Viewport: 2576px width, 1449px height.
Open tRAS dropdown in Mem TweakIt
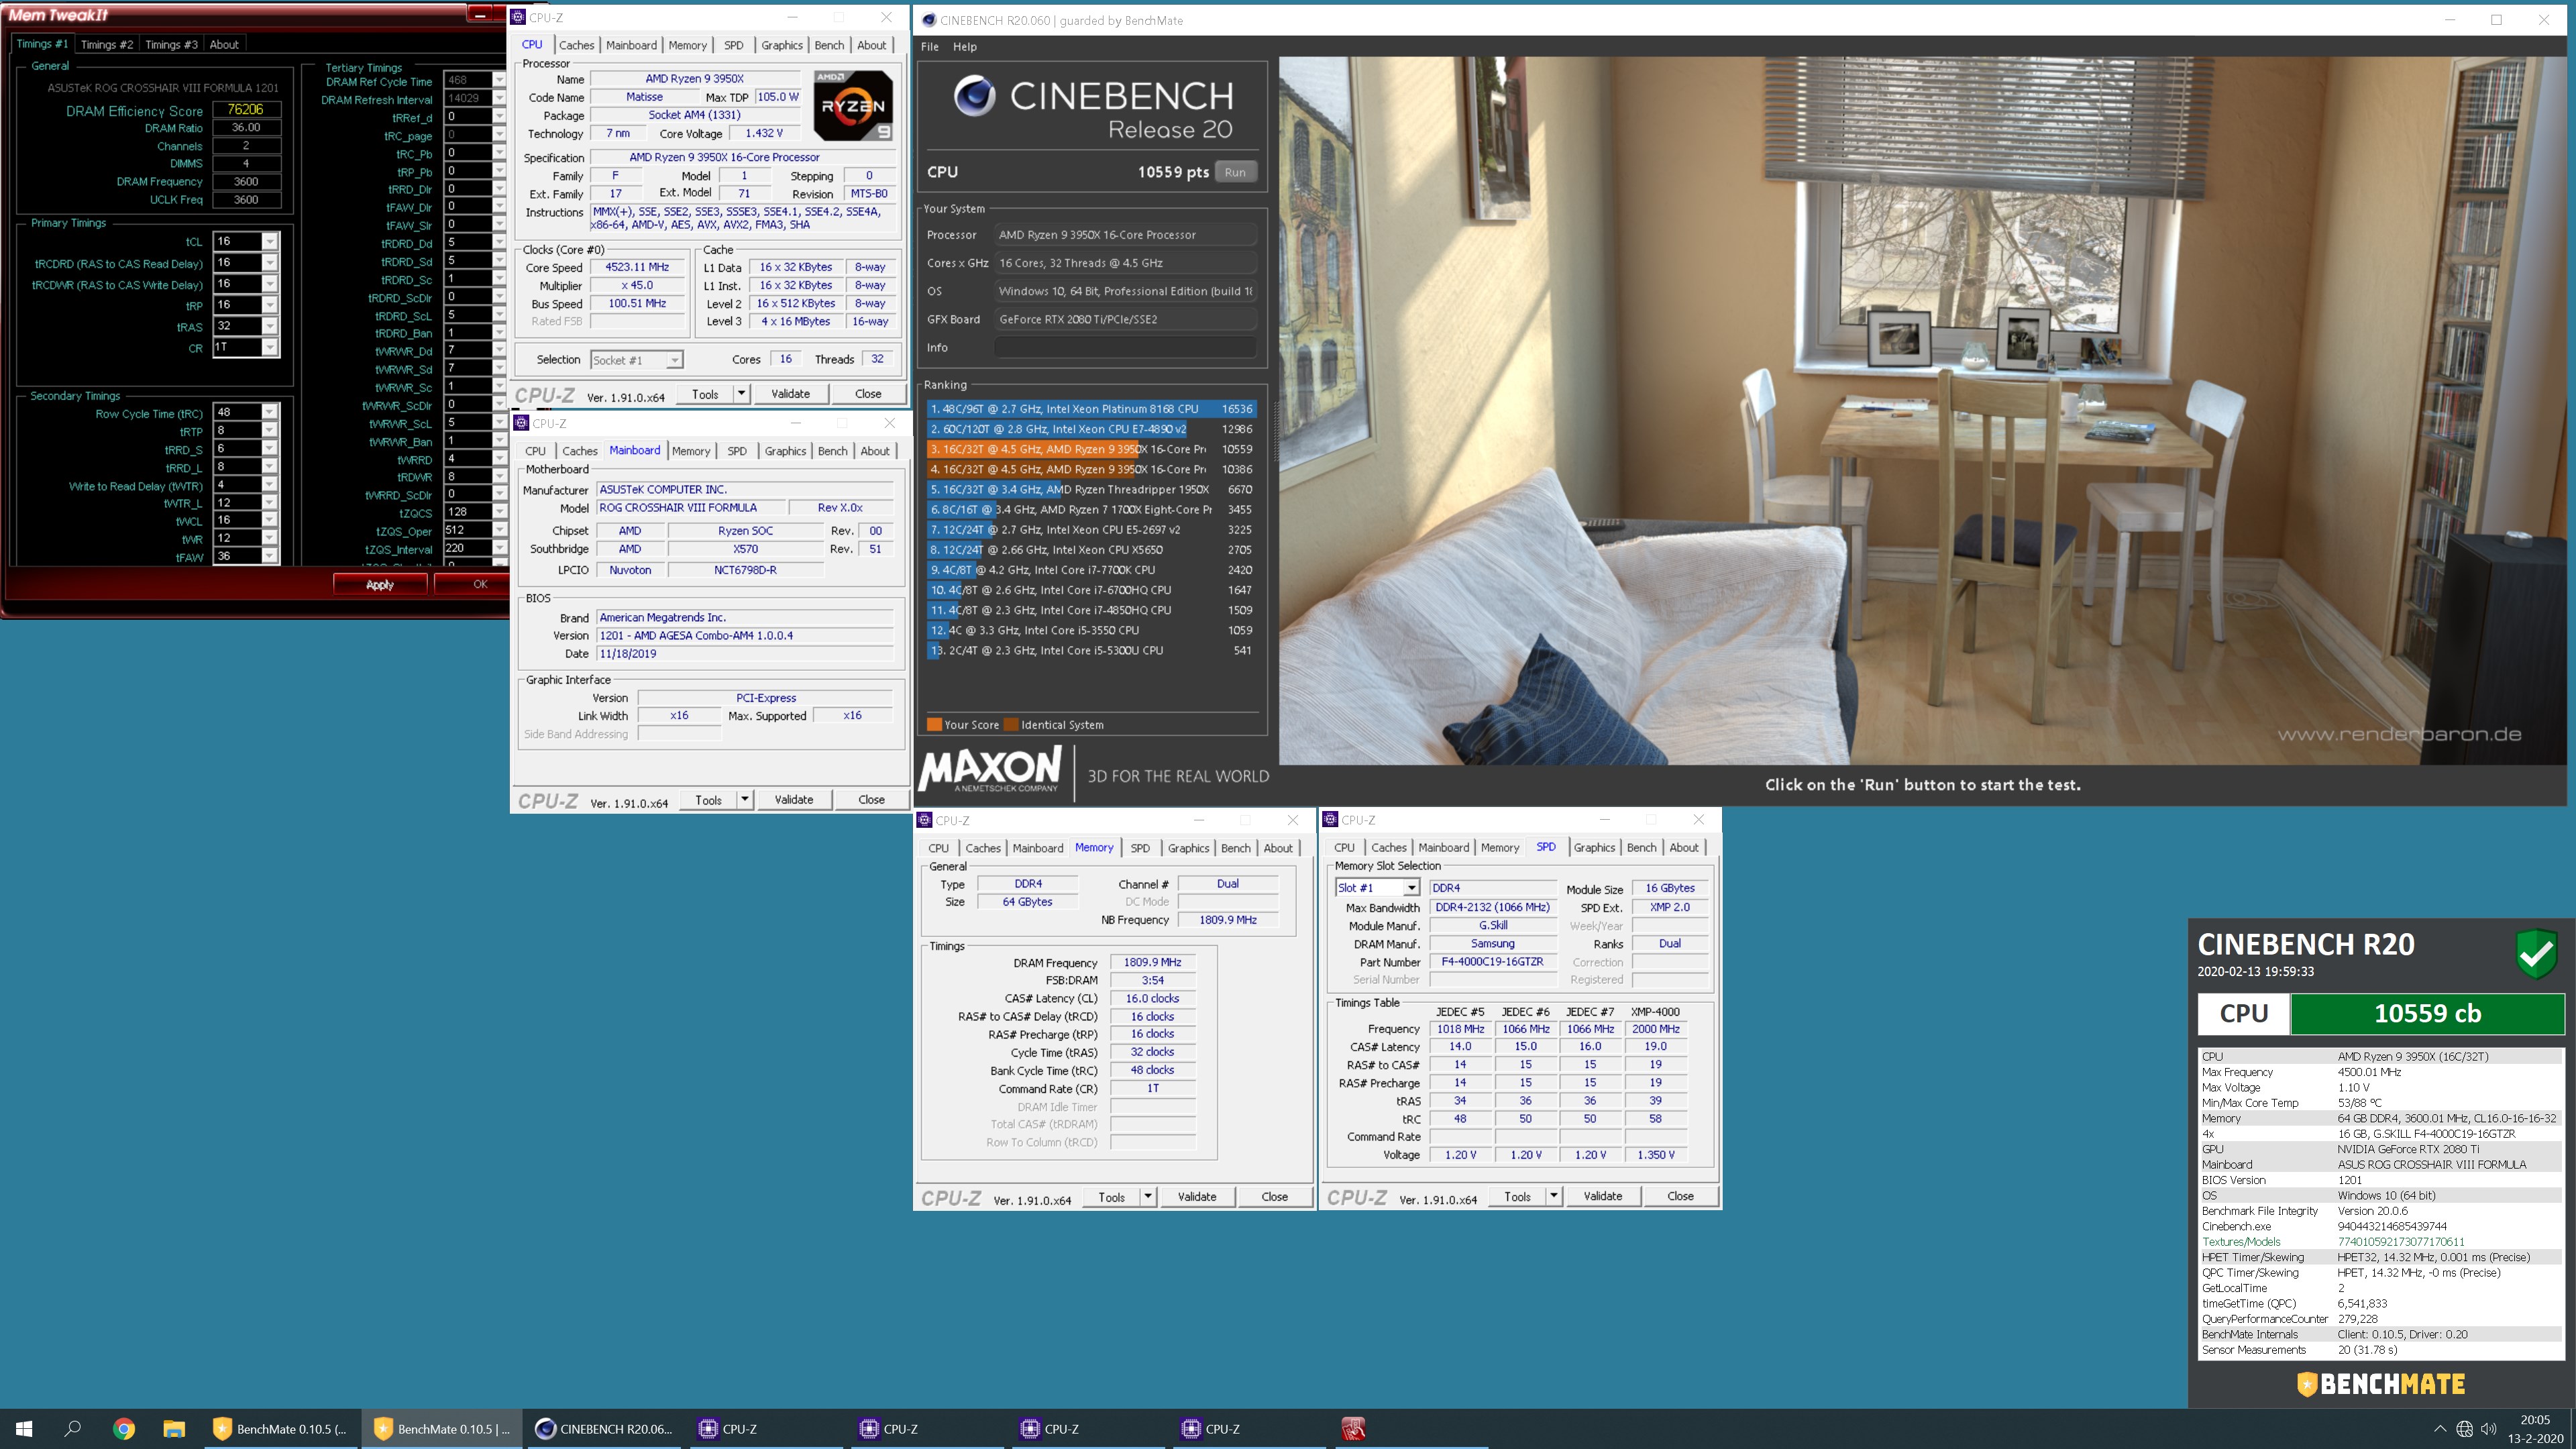(x=269, y=327)
